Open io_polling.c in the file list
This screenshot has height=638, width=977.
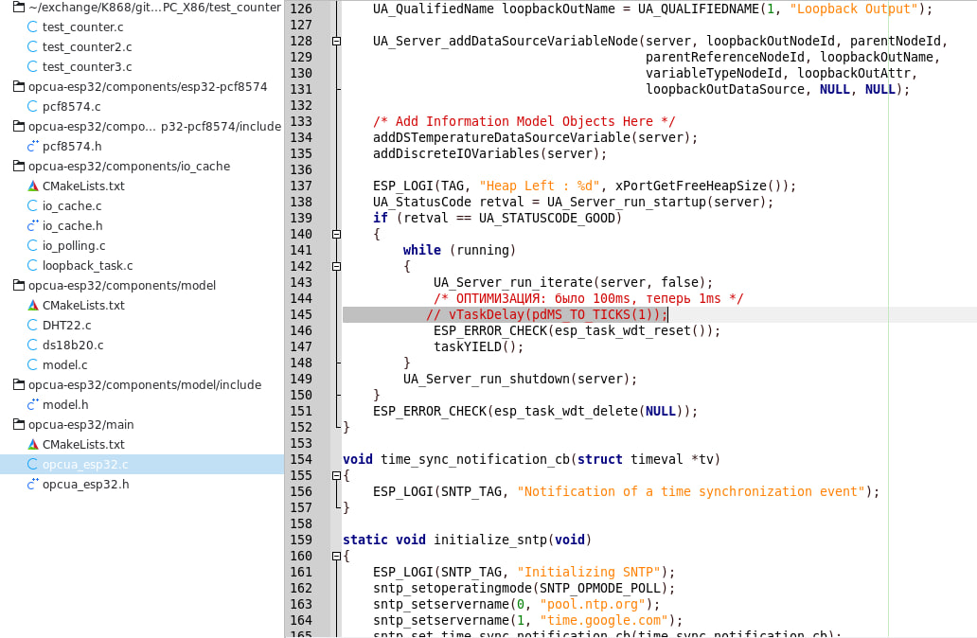74,246
